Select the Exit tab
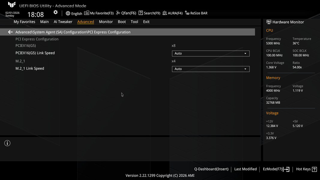This screenshot has height=180, width=320. coord(146,22)
